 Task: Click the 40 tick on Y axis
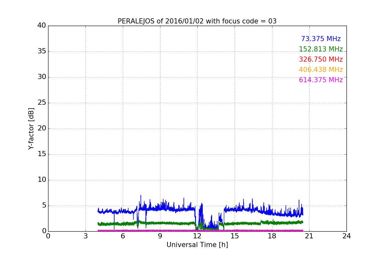pos(42,26)
